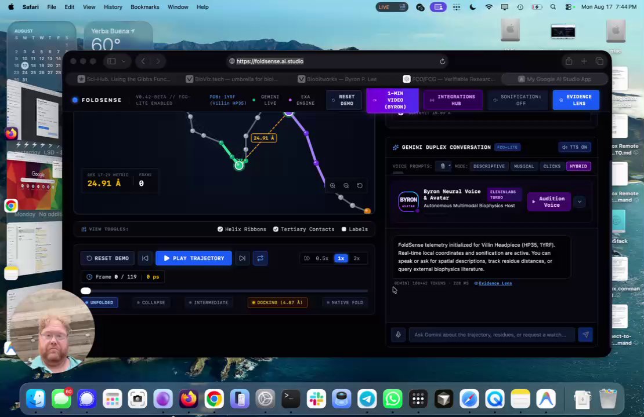Click the Wi-Fi status icon
Viewport: 644px width, 417px height.
[489, 7]
